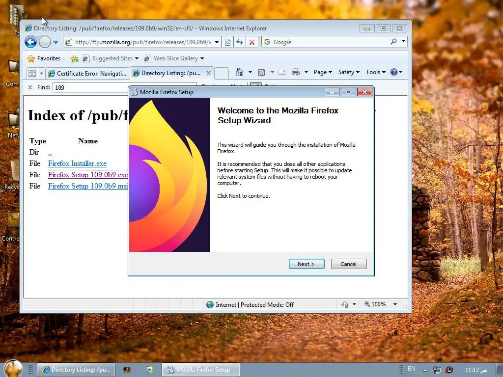Click the IE Home icon
The image size is (503, 377).
click(240, 72)
